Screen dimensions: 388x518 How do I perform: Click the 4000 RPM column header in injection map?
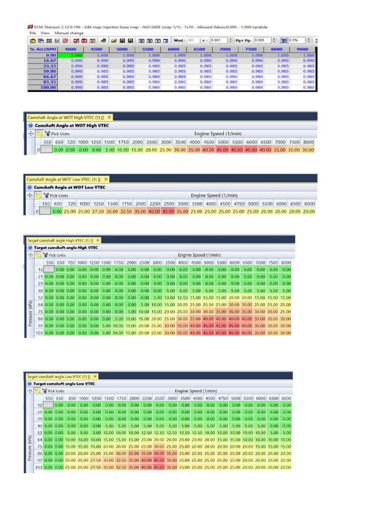[70, 49]
